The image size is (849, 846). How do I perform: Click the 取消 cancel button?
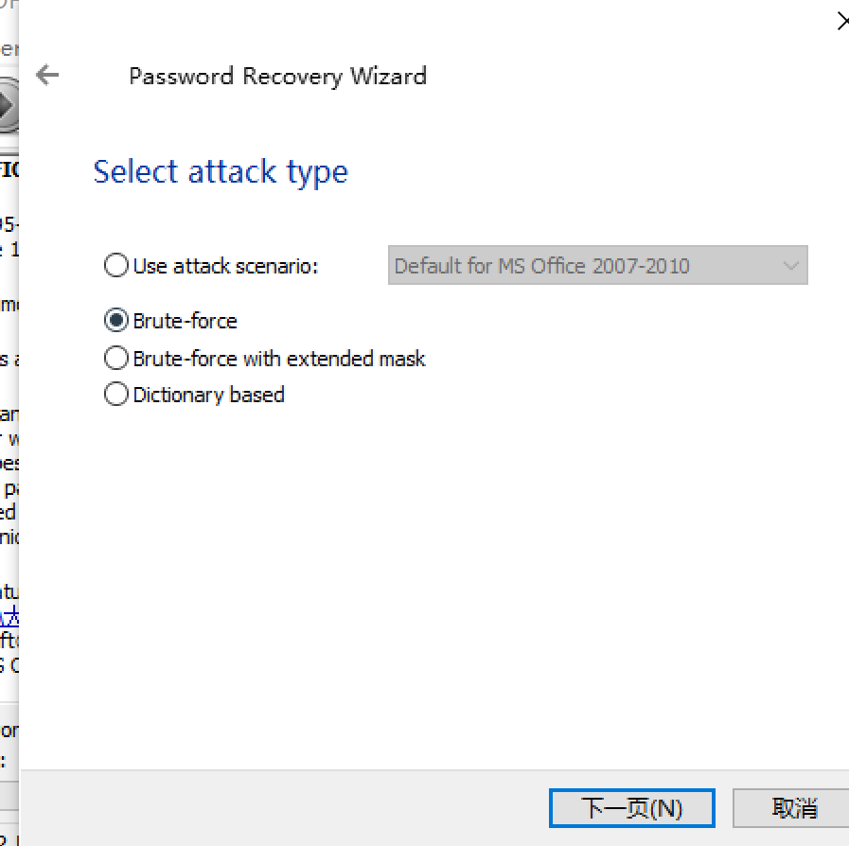(x=793, y=808)
